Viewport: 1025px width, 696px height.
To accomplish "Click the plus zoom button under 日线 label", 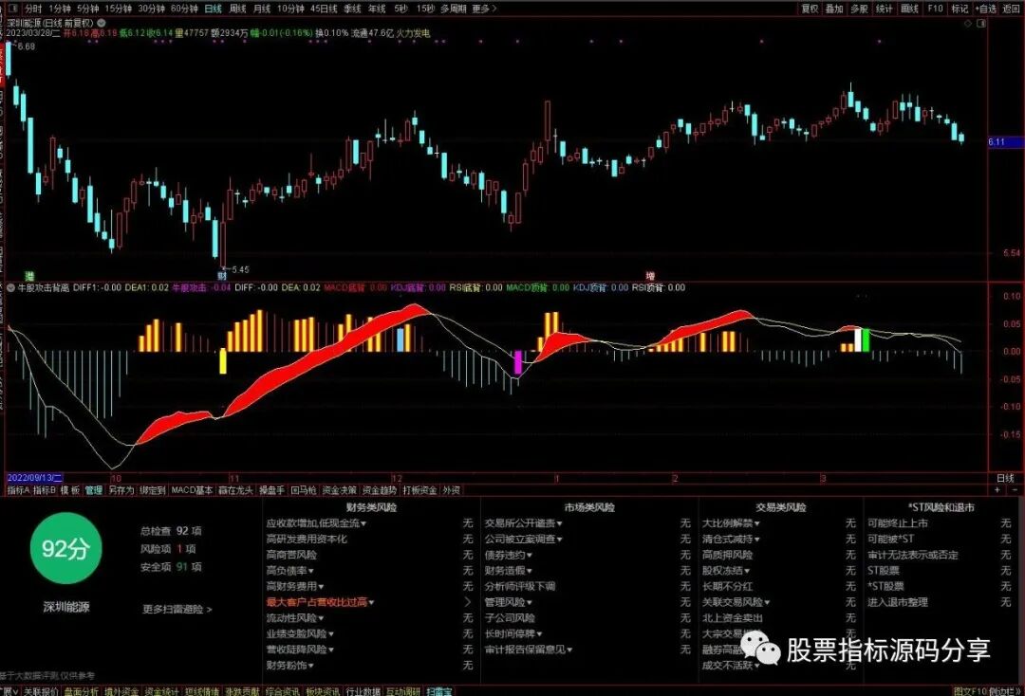I will point(997,489).
